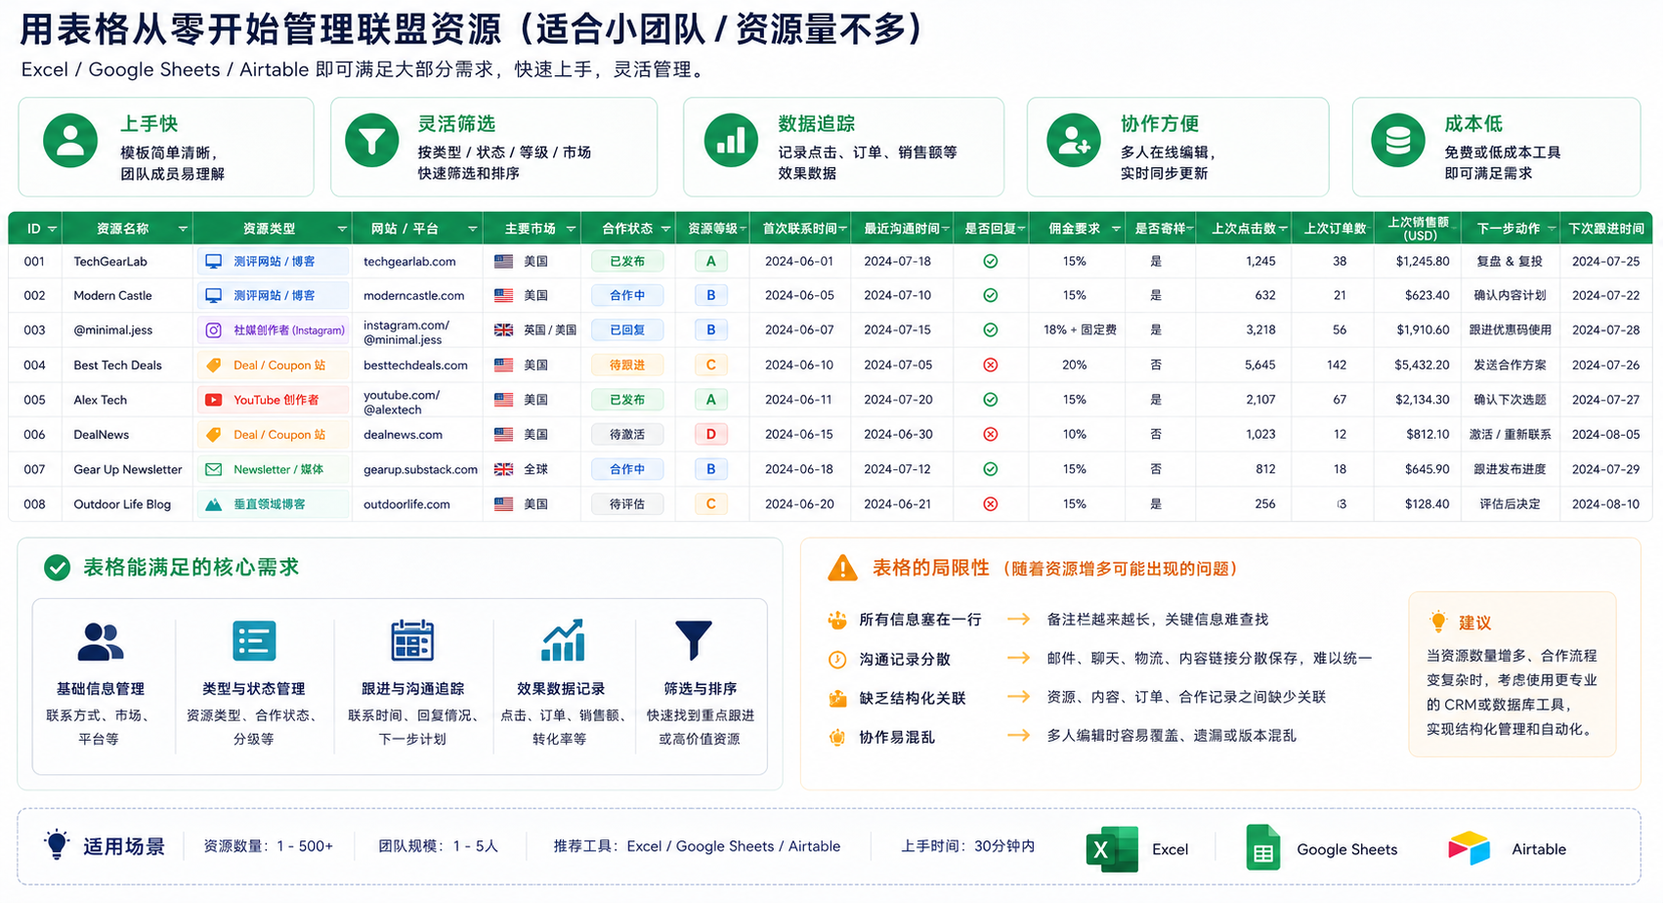Open the 主要市场 column filter dropdown

click(x=572, y=229)
